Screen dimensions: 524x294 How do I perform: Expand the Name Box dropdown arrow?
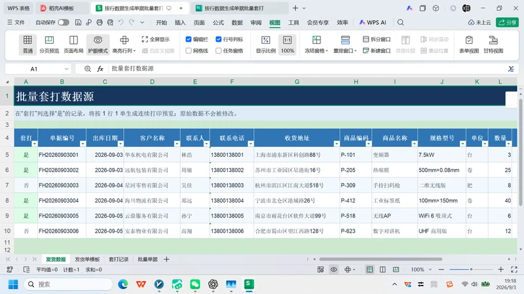[66, 69]
